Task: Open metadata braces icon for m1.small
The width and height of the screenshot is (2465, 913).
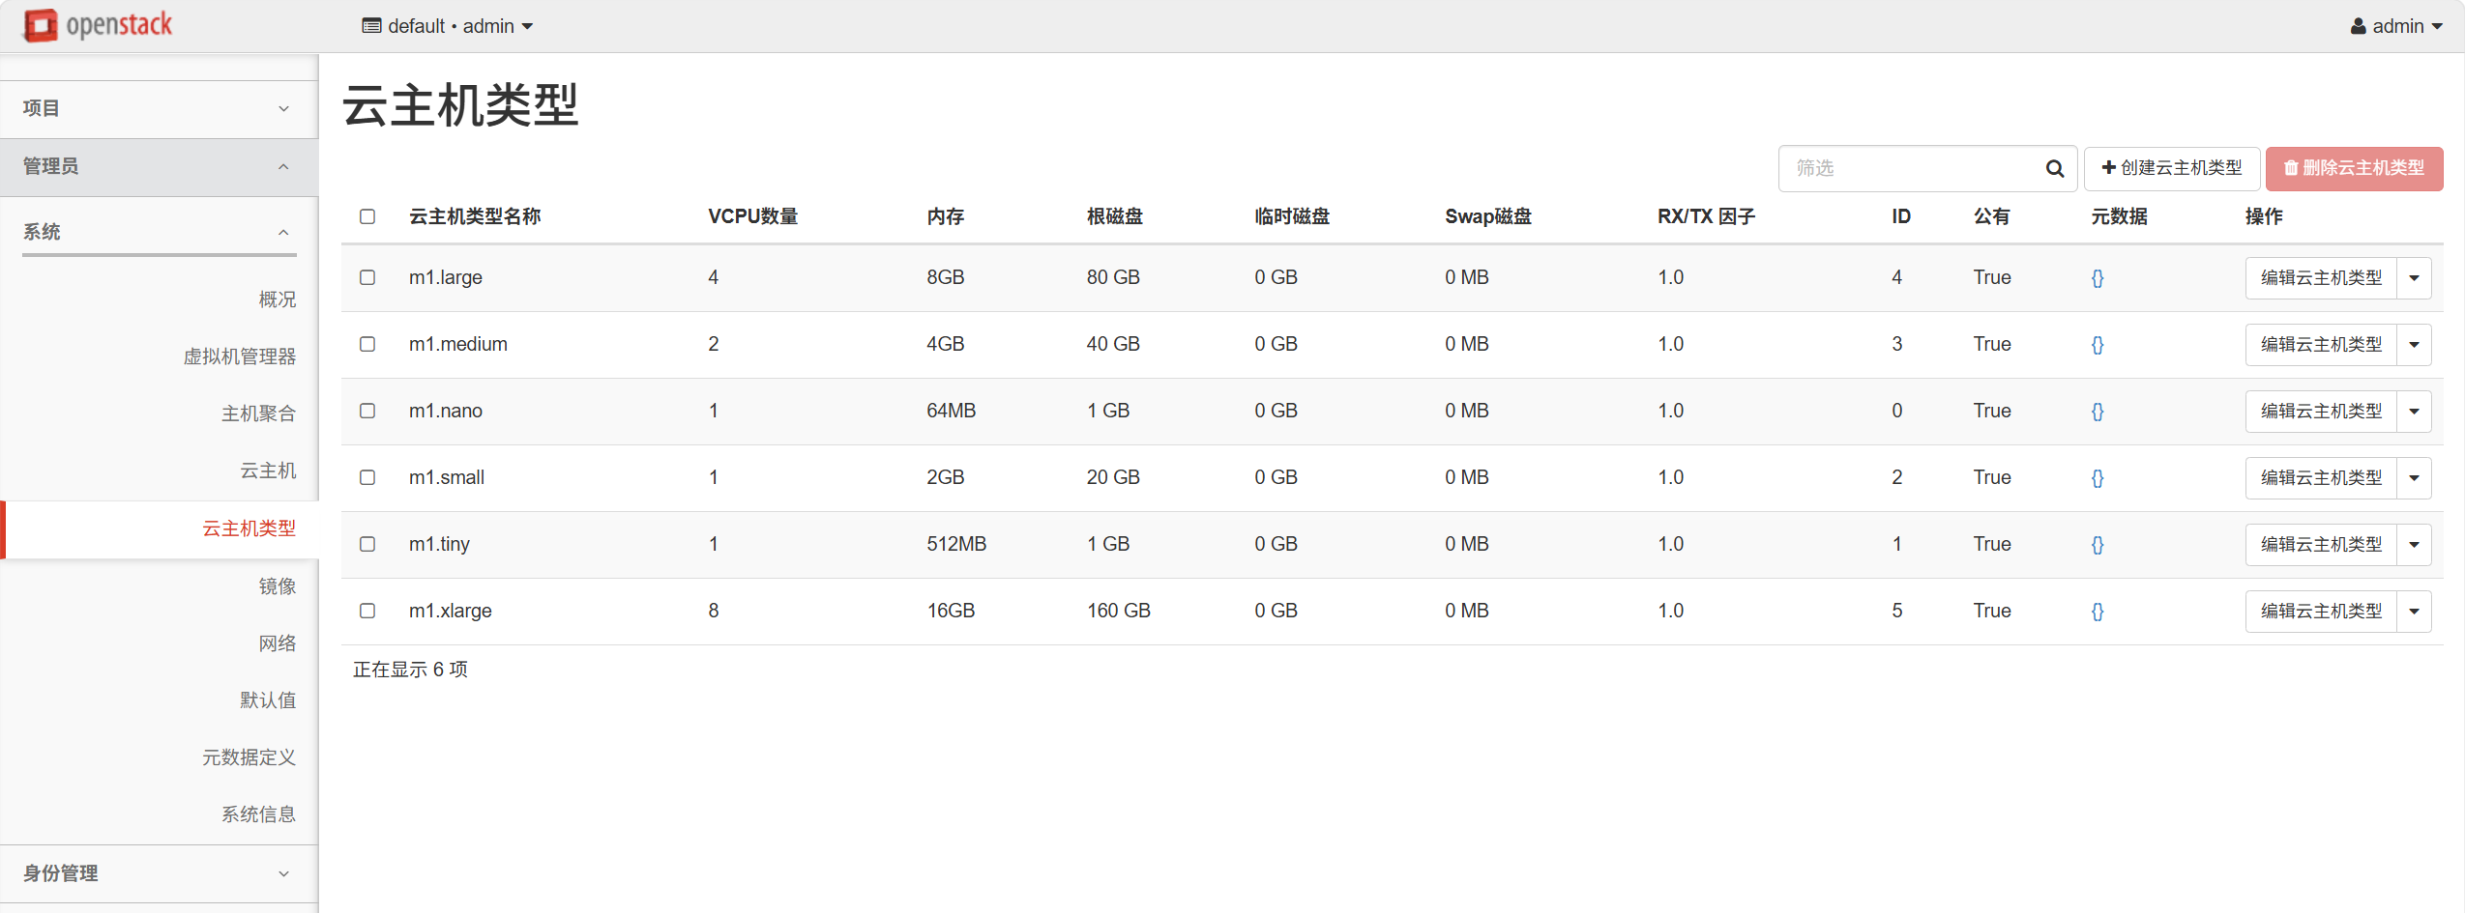Action: pyautogui.click(x=2098, y=478)
